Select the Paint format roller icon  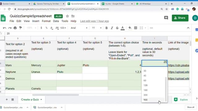click(20, 28)
